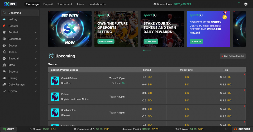The height and width of the screenshot is (132, 253).
Task: Open the Deposit tab
Action: (x=48, y=4)
